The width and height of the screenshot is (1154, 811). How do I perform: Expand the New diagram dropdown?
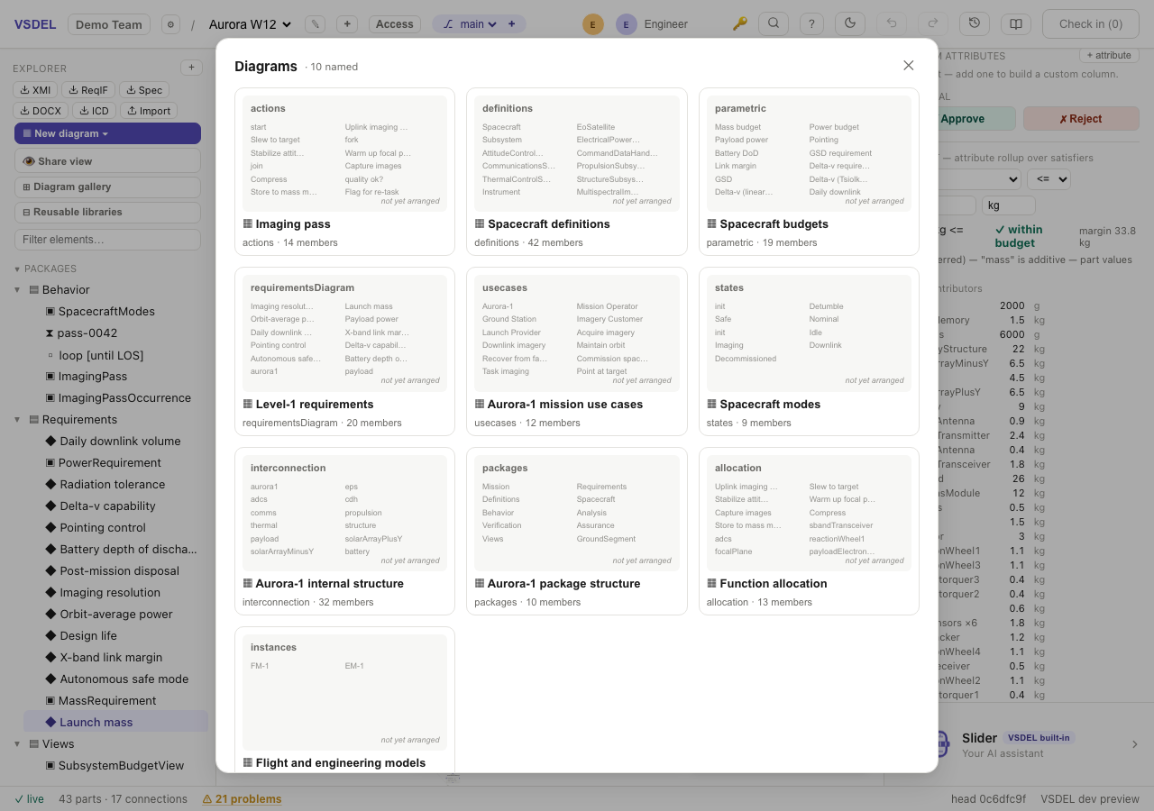107,133
